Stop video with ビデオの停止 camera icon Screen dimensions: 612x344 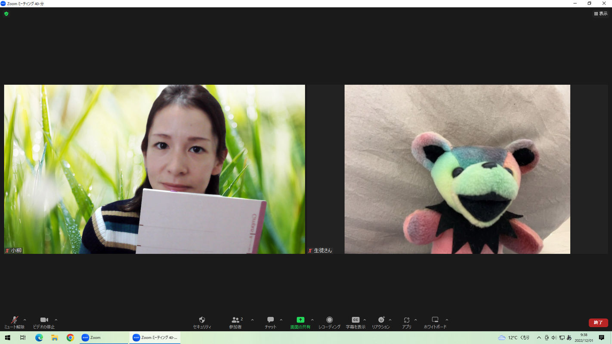44,322
